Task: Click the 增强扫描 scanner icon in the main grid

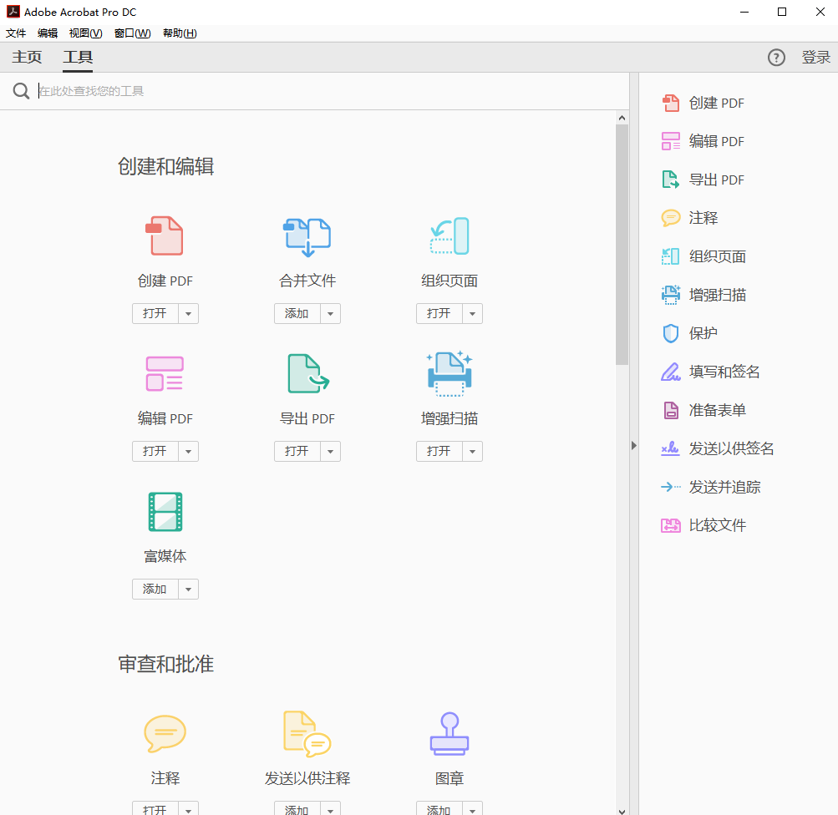Action: pyautogui.click(x=449, y=374)
